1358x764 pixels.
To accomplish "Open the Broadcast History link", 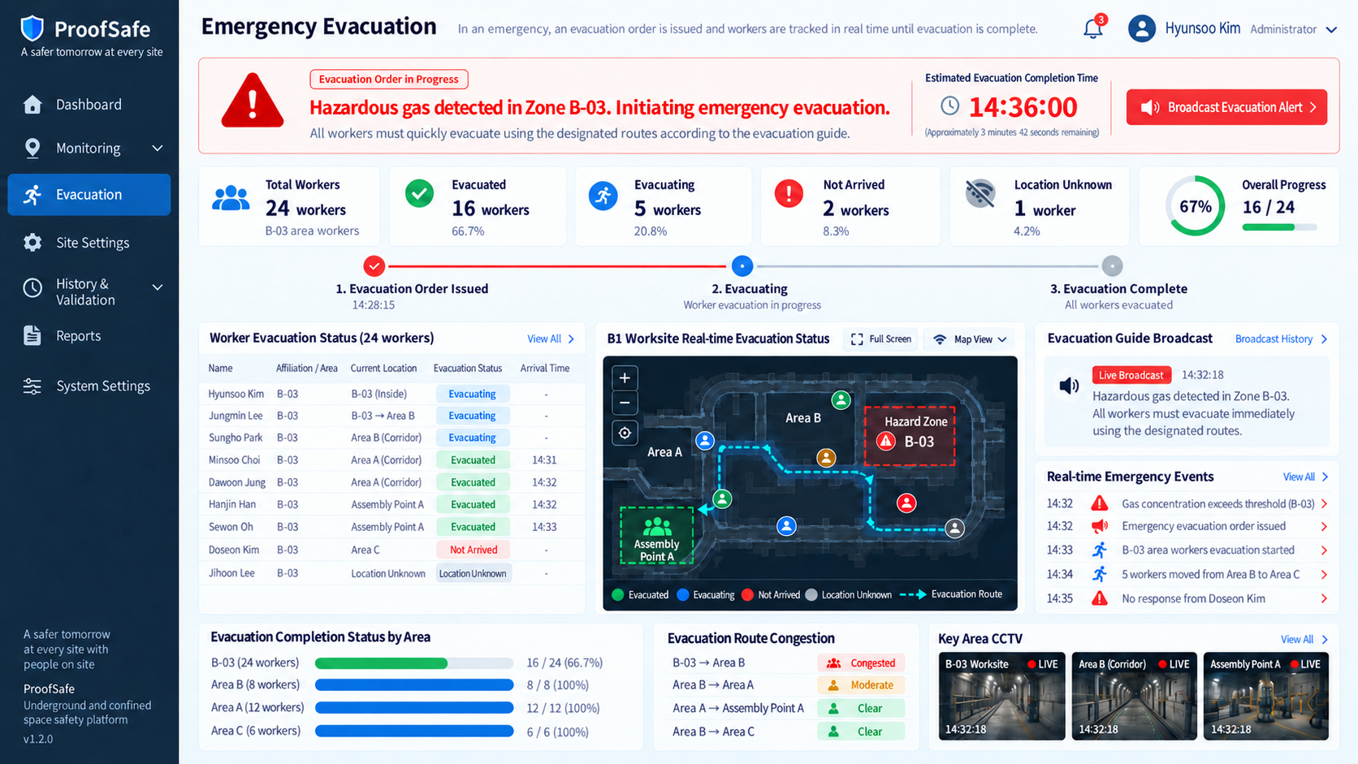I will click(x=1282, y=339).
